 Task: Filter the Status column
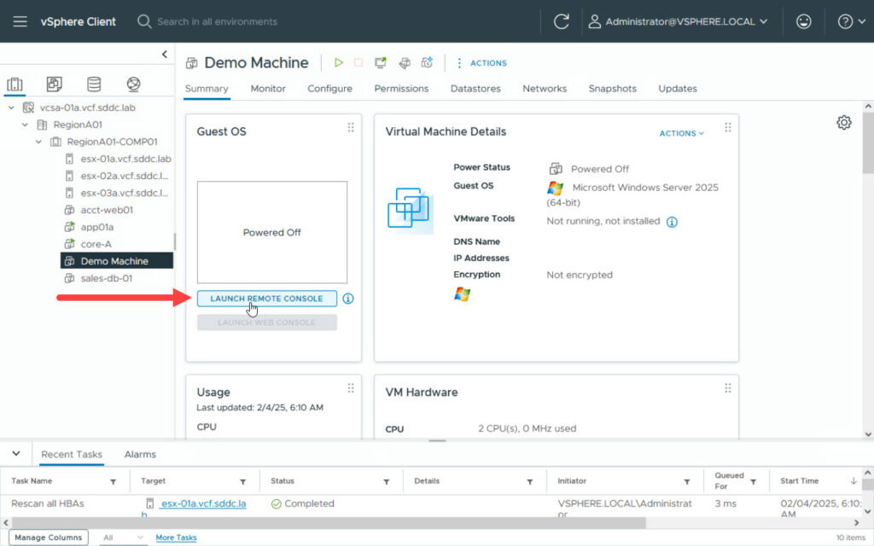point(387,482)
